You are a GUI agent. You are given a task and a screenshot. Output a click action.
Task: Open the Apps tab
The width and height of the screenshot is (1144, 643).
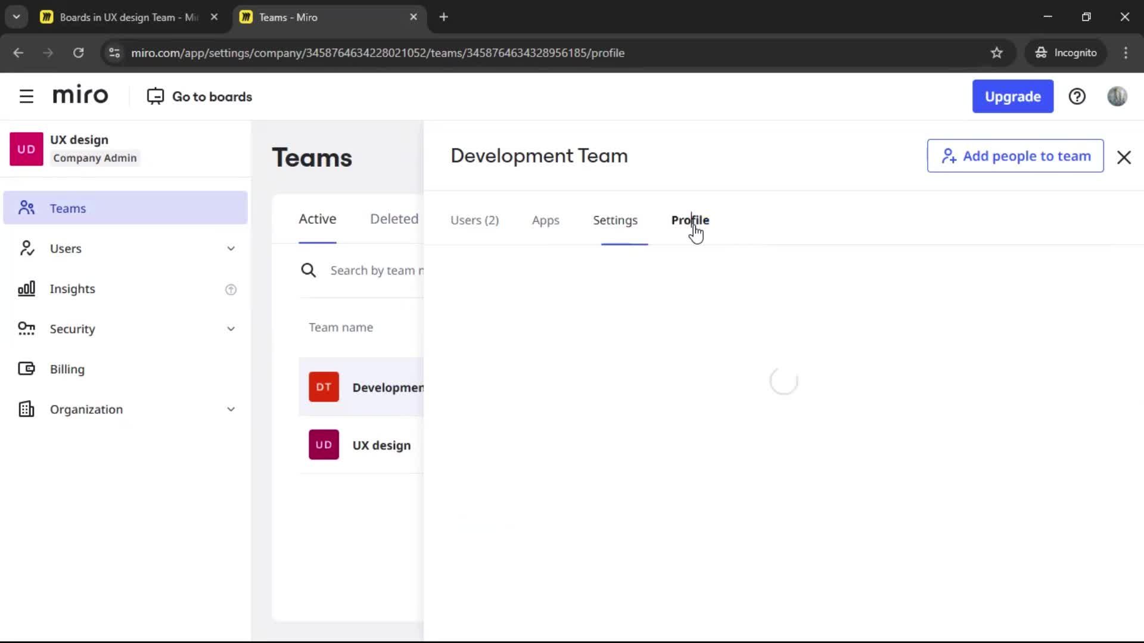[545, 220]
